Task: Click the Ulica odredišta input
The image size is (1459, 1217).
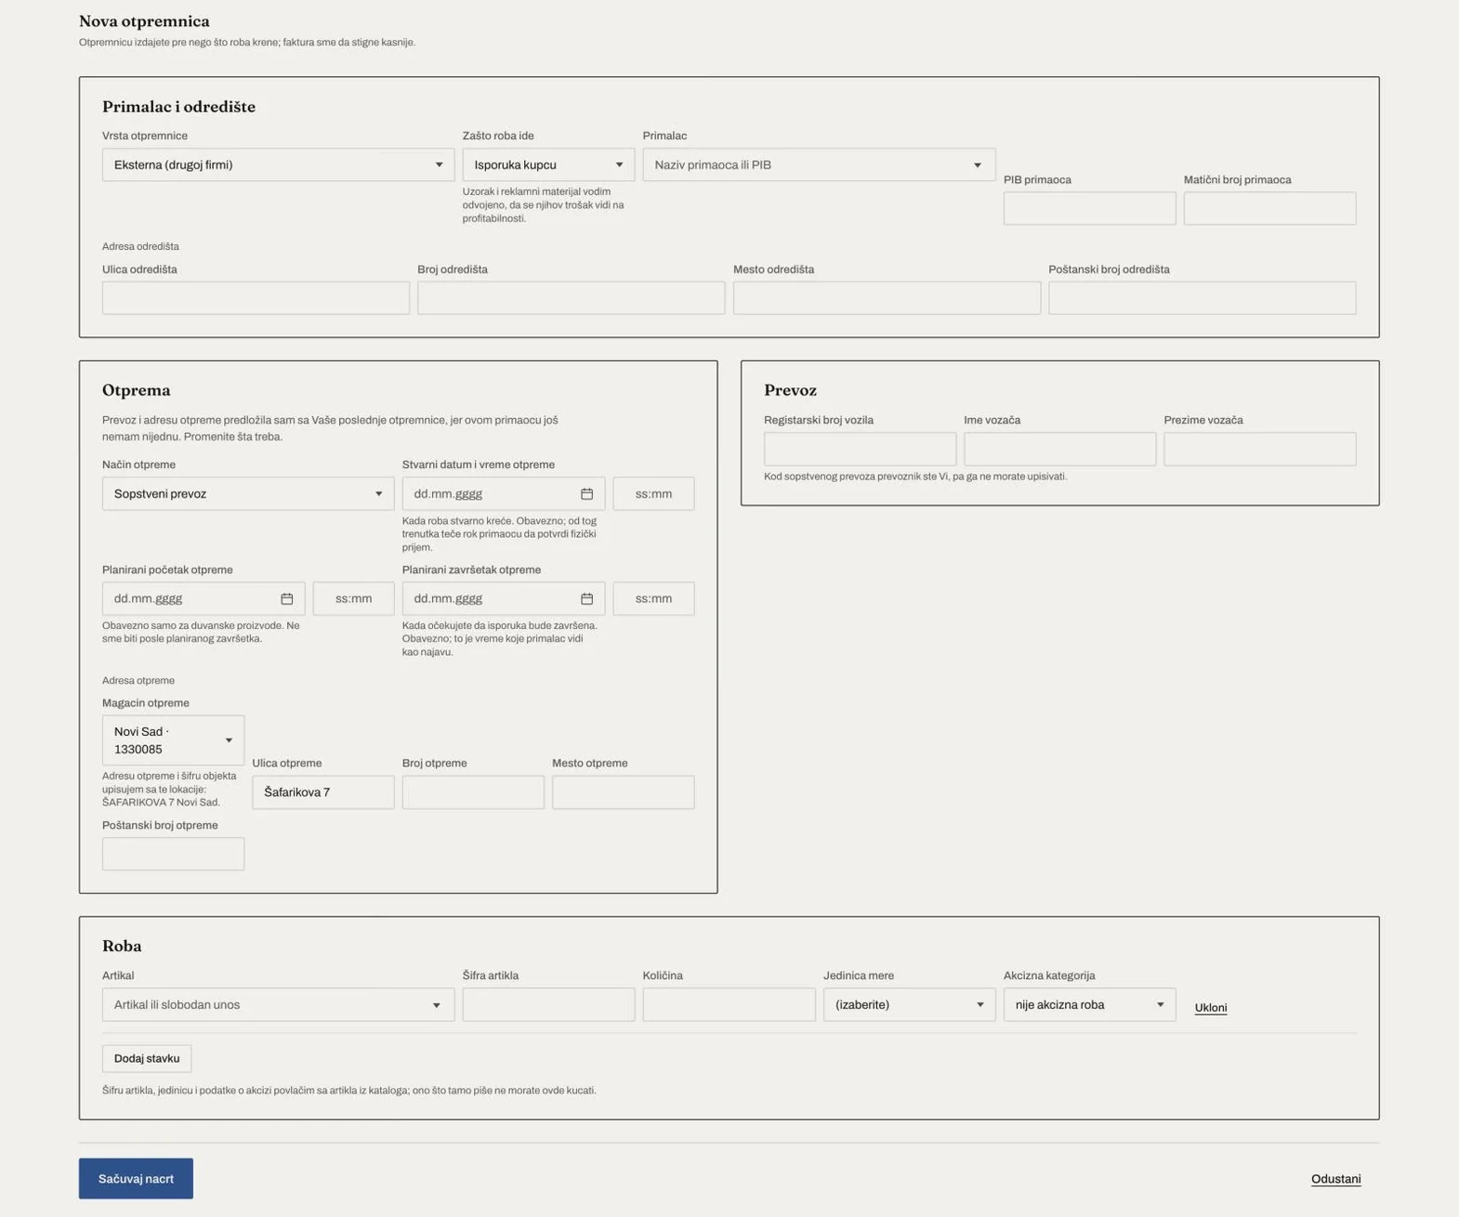Action: pyautogui.click(x=256, y=297)
